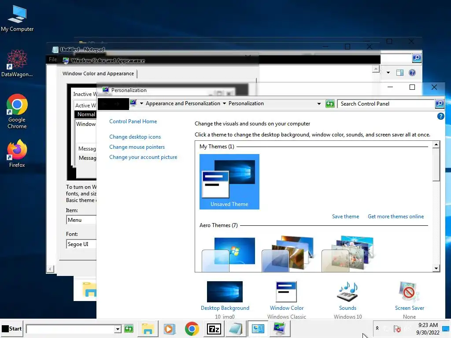This screenshot has height=338, width=451.
Task: Select the Architecture Aero theme thumbnail
Action: 288,254
